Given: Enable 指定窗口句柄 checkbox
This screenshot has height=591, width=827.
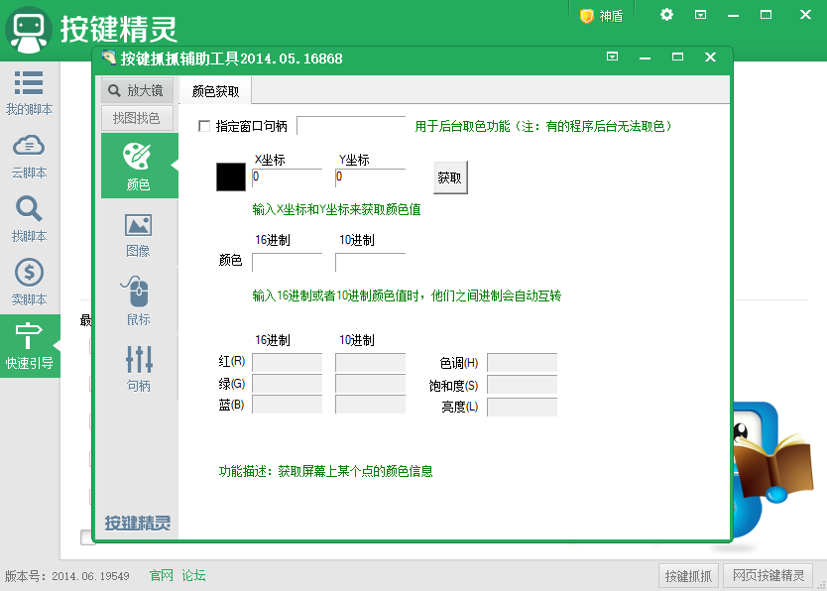Looking at the screenshot, I should coord(204,126).
